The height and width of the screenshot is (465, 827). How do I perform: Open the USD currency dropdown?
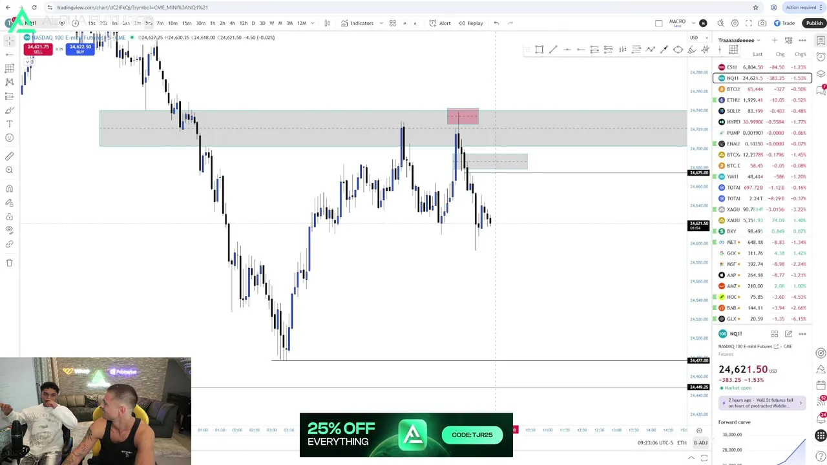point(697,37)
